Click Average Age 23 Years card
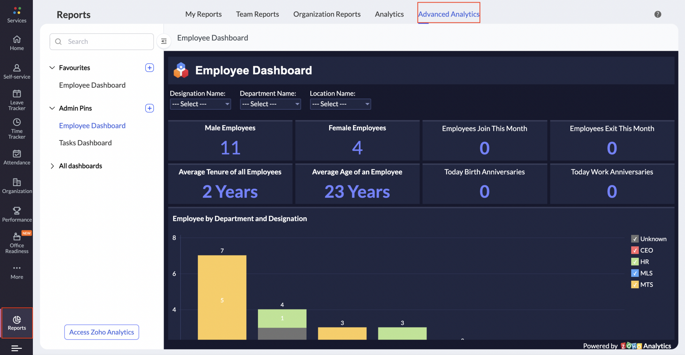This screenshot has height=355, width=685. tap(357, 184)
